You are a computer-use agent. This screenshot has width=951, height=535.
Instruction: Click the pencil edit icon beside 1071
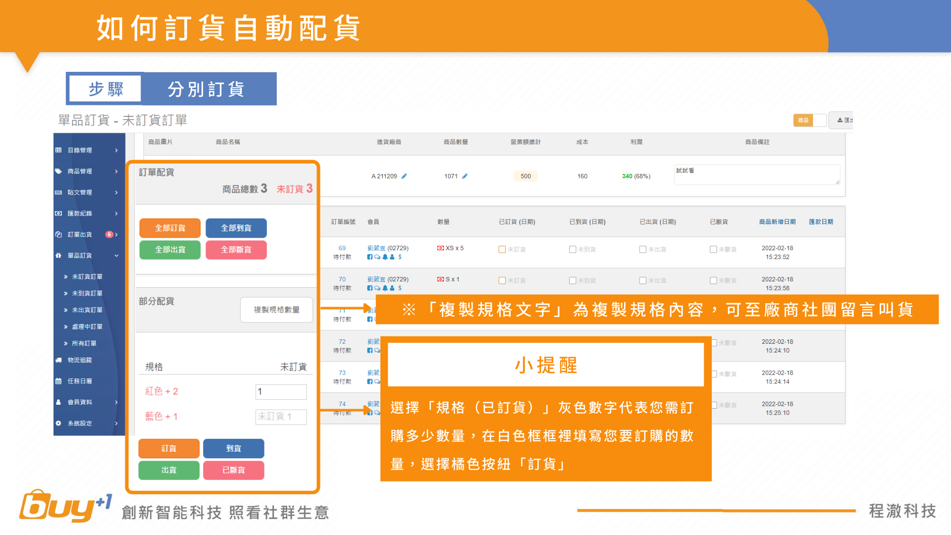pos(465,176)
